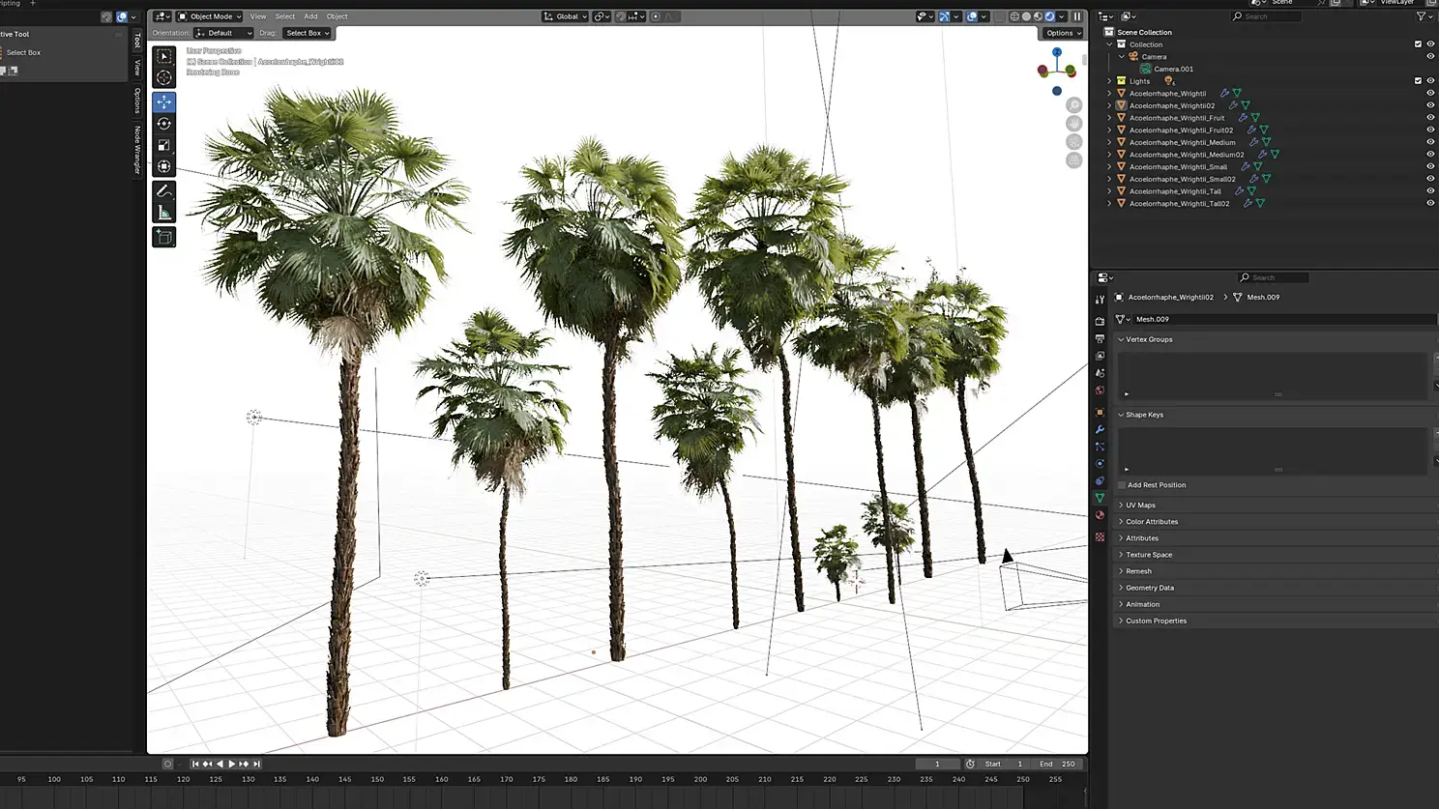The height and width of the screenshot is (809, 1439).
Task: Select the Rotate tool in viewport toolbar
Action: pos(164,124)
